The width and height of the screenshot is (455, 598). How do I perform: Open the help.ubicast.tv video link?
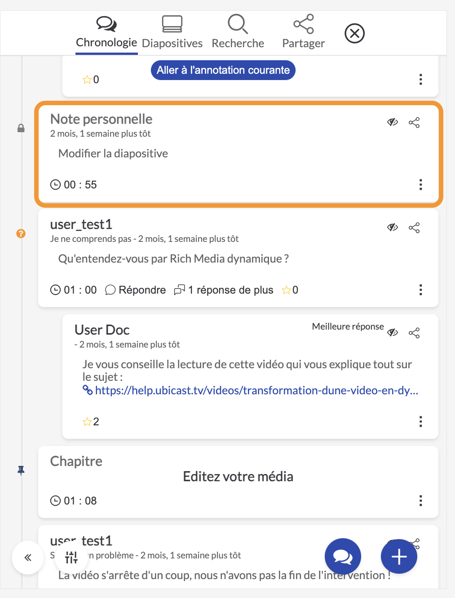[x=251, y=390]
